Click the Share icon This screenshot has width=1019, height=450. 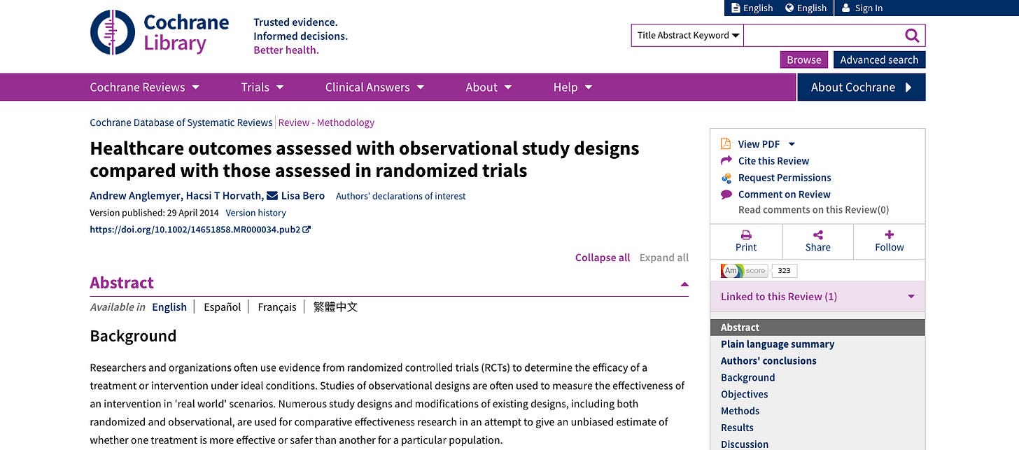coord(817,235)
